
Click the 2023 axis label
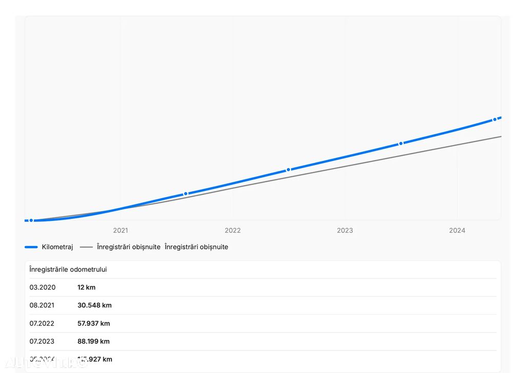coord(345,231)
